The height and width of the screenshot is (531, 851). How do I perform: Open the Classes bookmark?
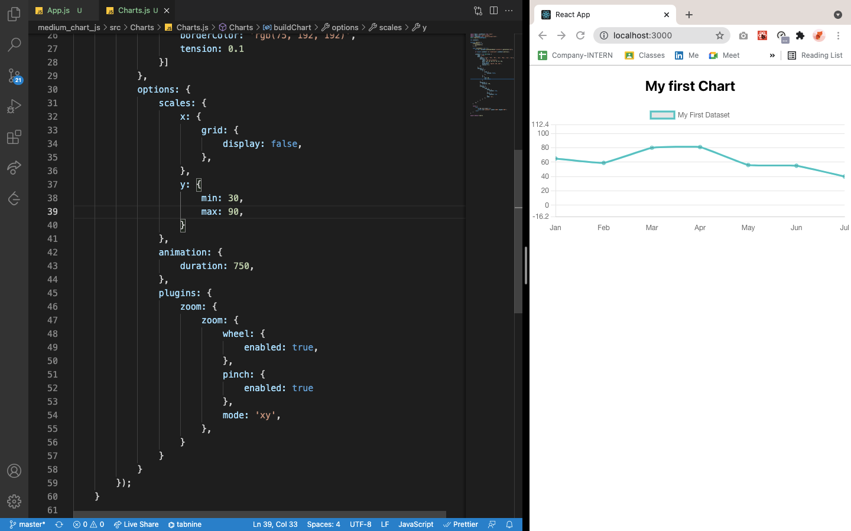pyautogui.click(x=644, y=55)
